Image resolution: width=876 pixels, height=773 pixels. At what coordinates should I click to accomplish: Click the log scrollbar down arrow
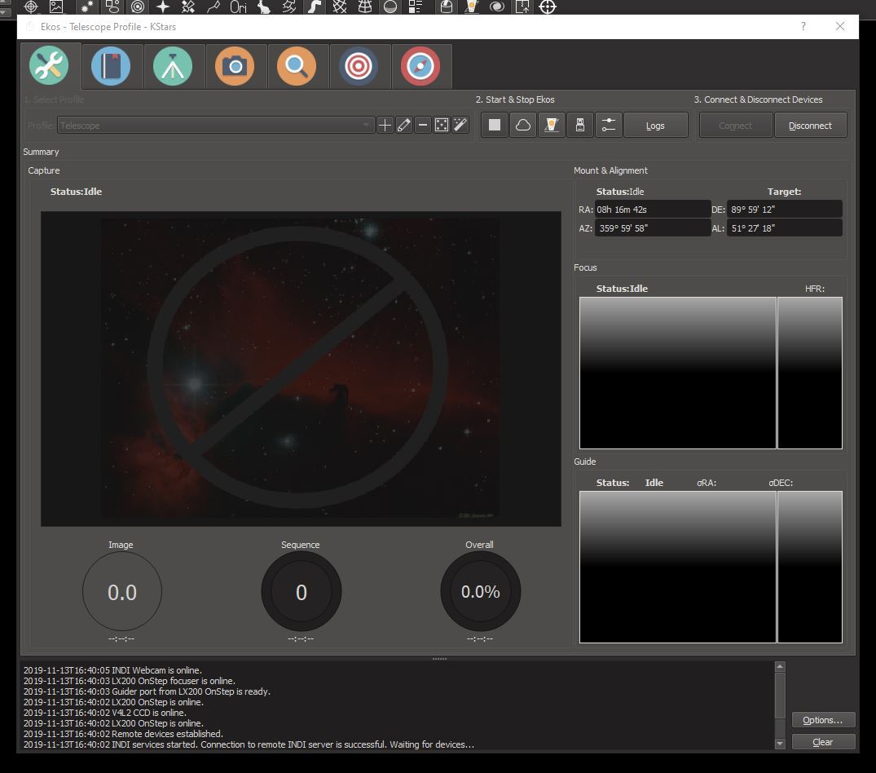point(780,744)
